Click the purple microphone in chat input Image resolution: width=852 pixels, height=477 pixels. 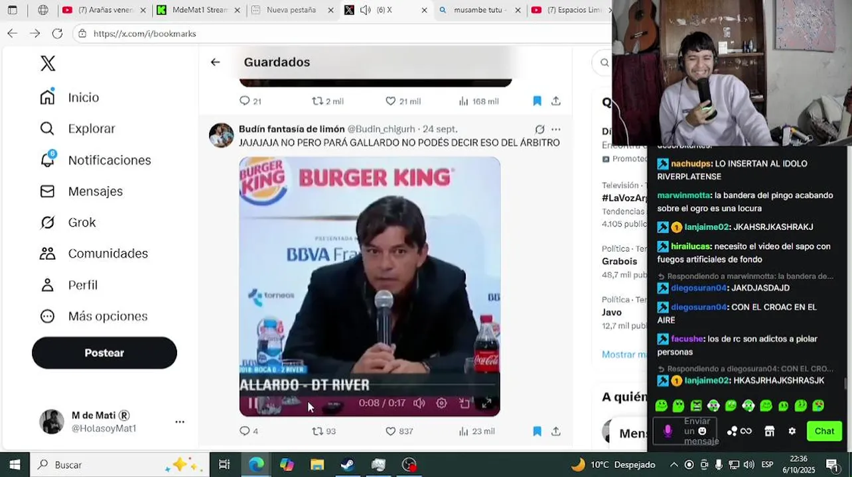pos(668,431)
